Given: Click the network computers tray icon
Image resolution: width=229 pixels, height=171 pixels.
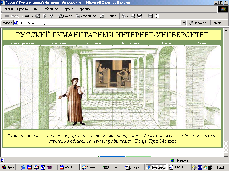Looking at the screenshot, I should pos(210,167).
